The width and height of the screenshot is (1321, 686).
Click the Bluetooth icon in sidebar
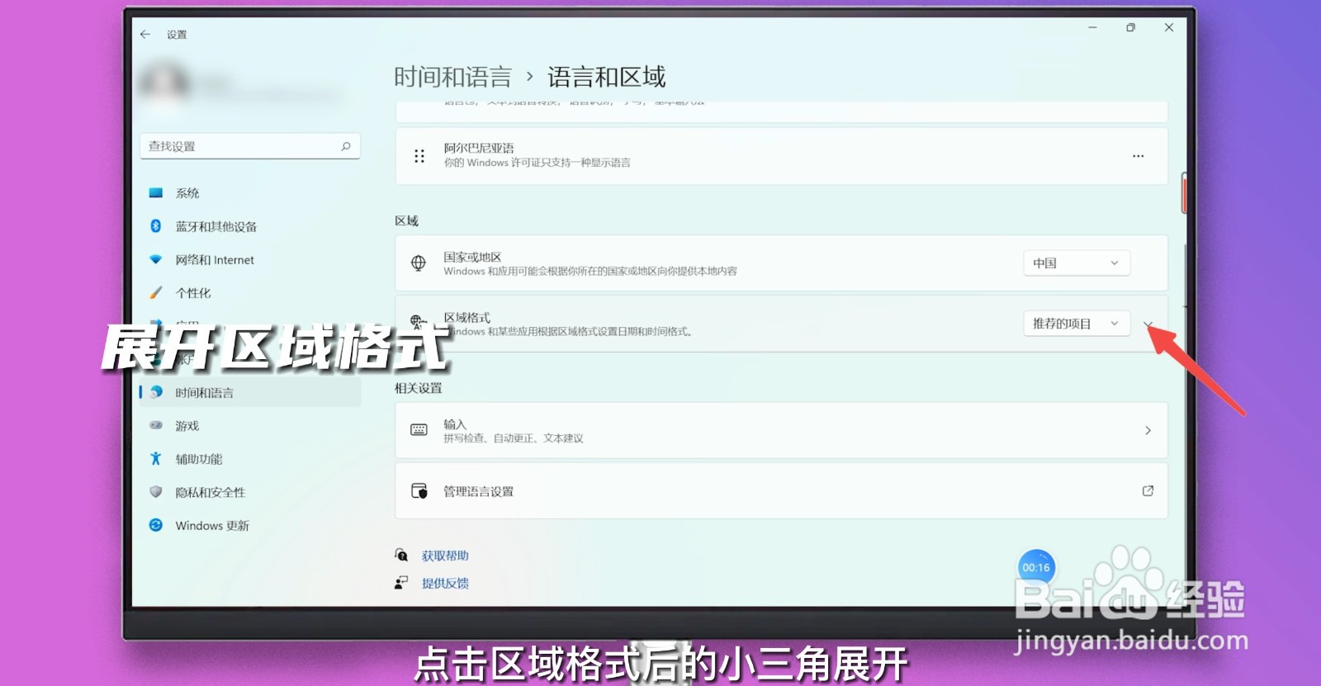pyautogui.click(x=156, y=226)
